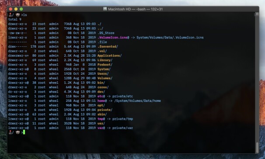The height and width of the screenshot is (159, 265).
Task: Click the 'cores/' directory name
Action: [x=103, y=87]
